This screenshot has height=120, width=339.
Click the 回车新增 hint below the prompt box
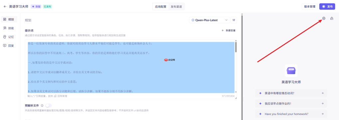(x=62, y=96)
